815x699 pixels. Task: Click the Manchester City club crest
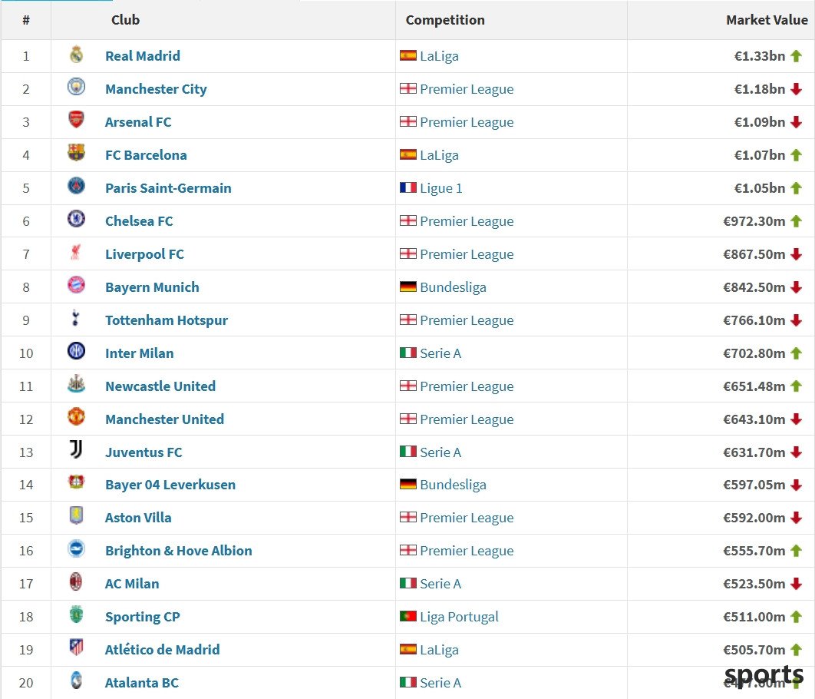(77, 87)
